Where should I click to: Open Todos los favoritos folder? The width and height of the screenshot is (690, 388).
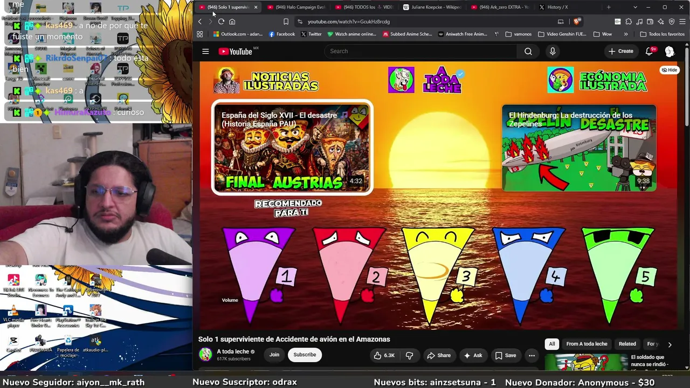[x=662, y=34]
